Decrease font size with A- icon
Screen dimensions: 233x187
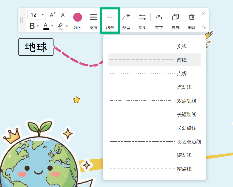point(64,15)
